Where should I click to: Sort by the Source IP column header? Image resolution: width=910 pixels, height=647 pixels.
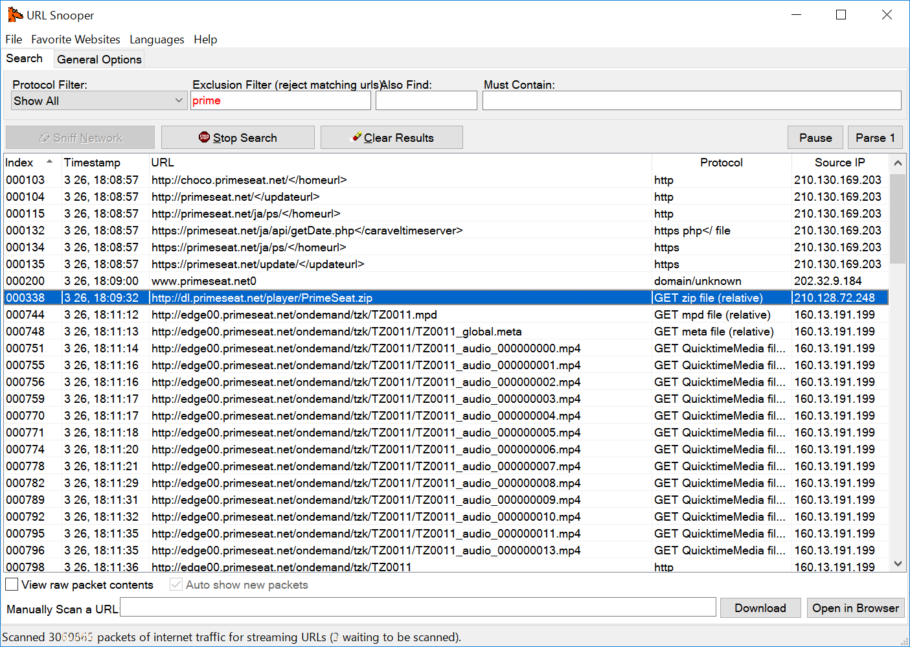840,163
